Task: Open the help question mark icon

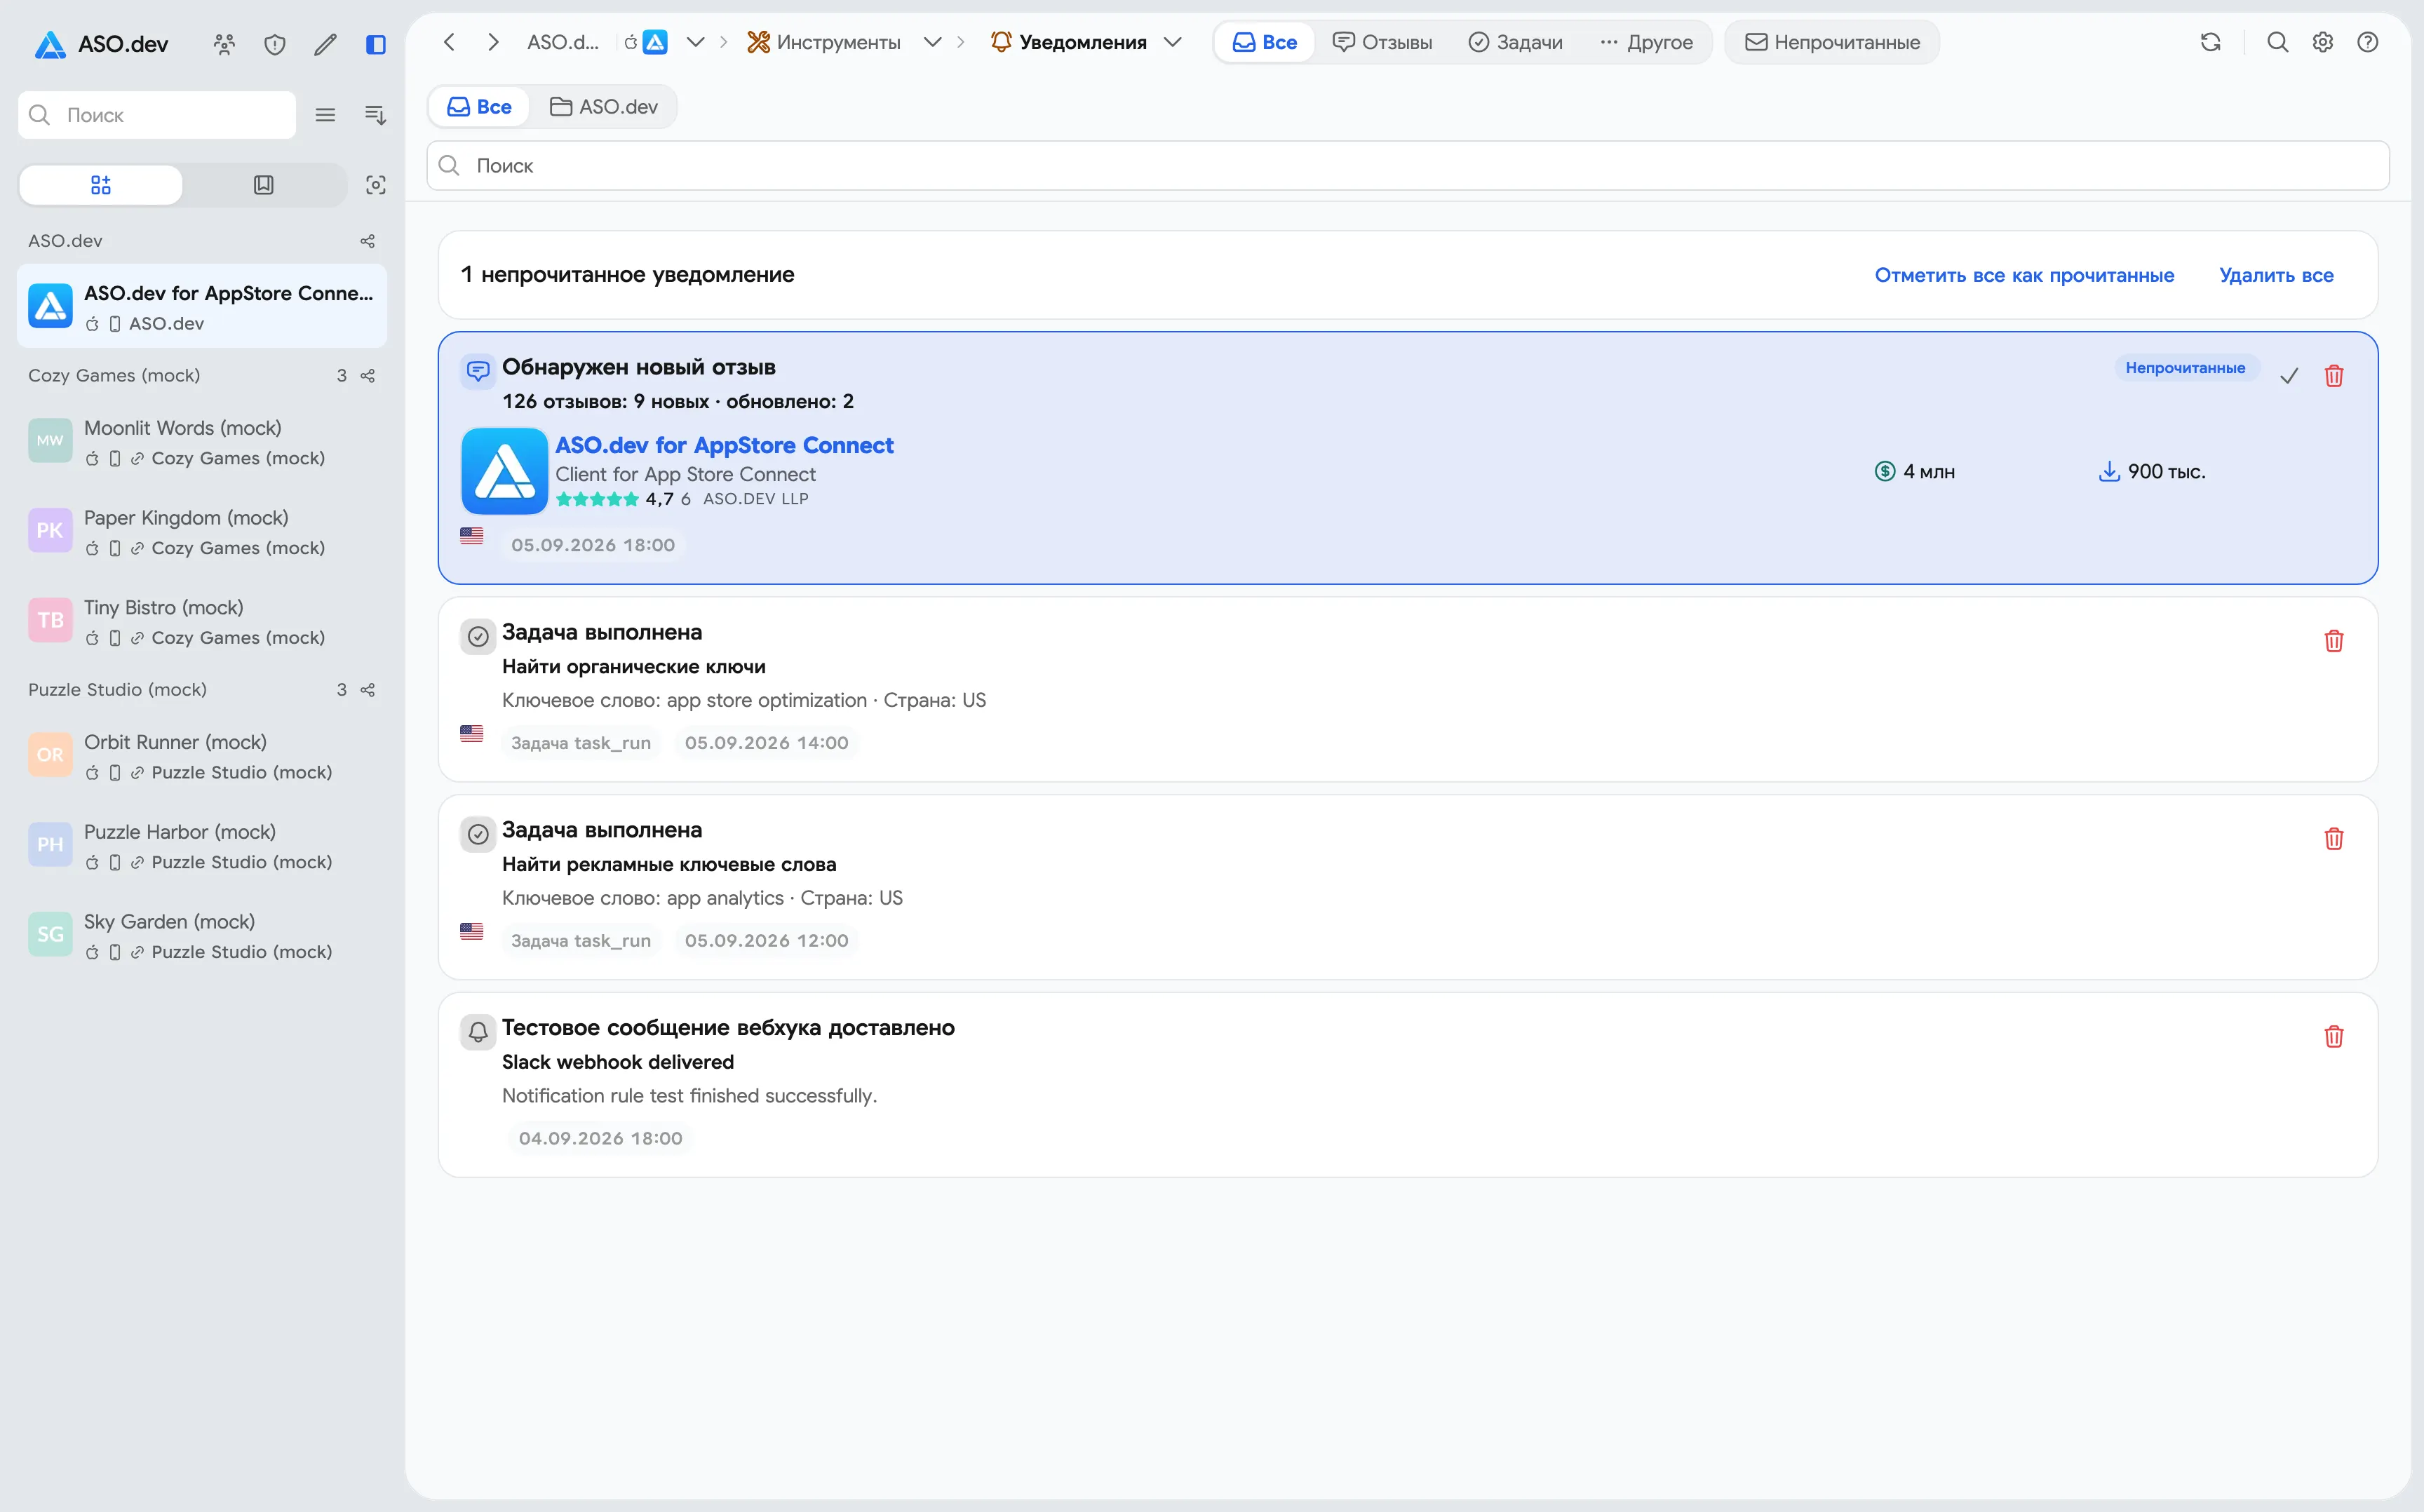Action: pyautogui.click(x=2368, y=42)
